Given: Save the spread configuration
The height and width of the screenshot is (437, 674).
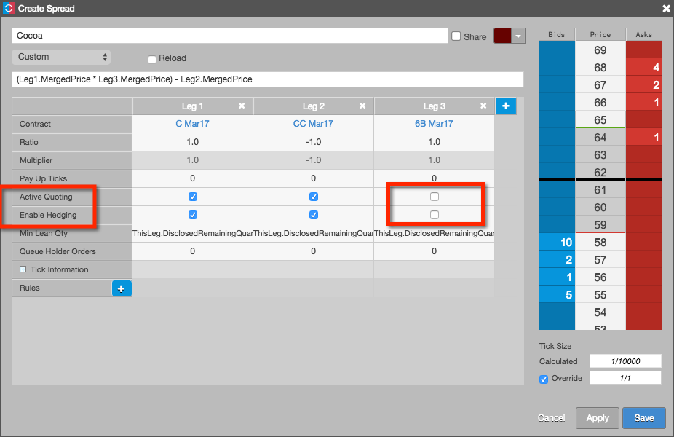Looking at the screenshot, I should 644,418.
